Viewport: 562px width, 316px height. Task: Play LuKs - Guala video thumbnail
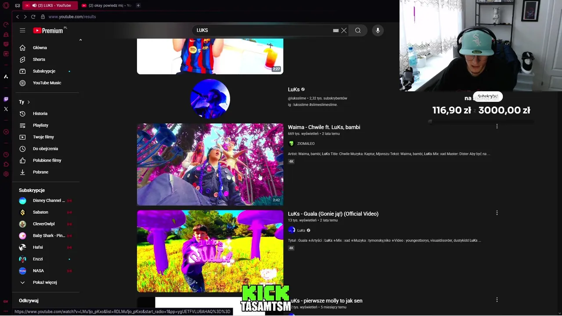pyautogui.click(x=210, y=251)
